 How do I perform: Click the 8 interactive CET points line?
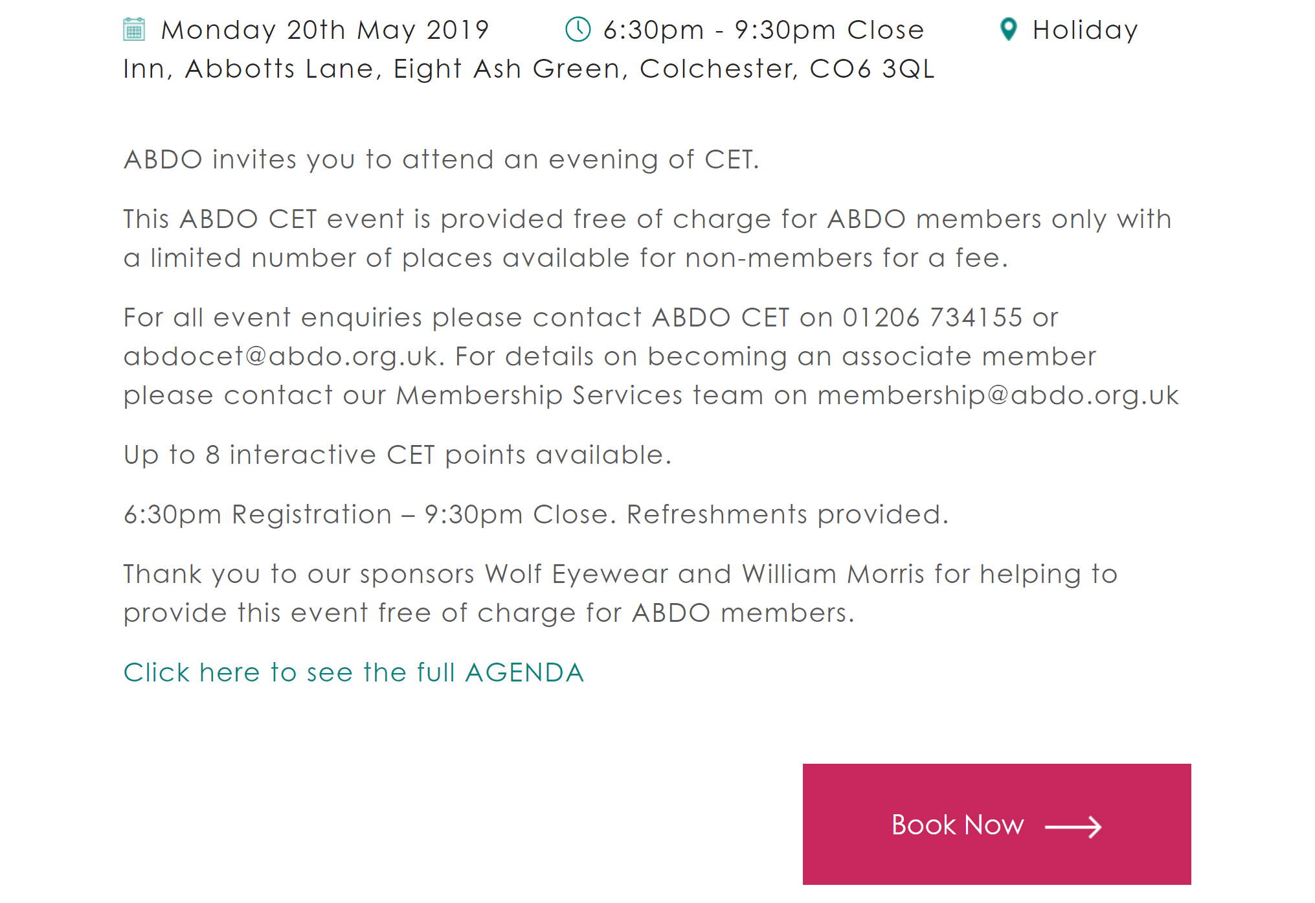398,455
